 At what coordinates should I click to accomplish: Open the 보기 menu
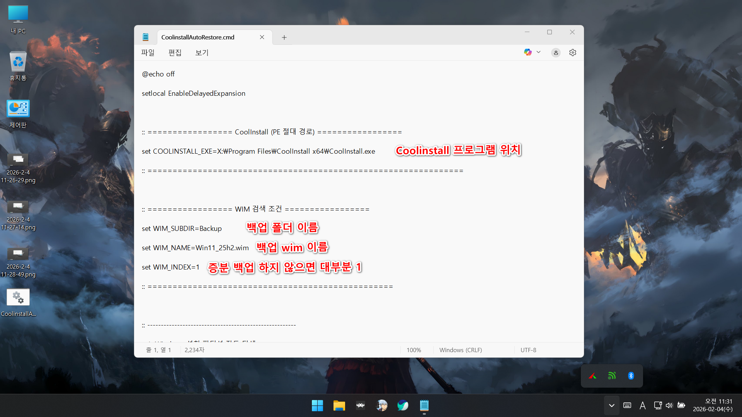point(202,53)
